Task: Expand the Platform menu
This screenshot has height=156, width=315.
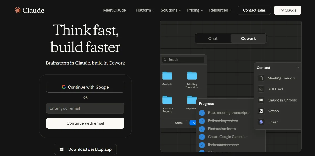Action: 145,10
